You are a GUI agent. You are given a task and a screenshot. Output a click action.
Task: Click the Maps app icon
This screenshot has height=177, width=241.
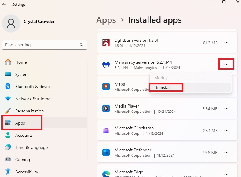106,87
